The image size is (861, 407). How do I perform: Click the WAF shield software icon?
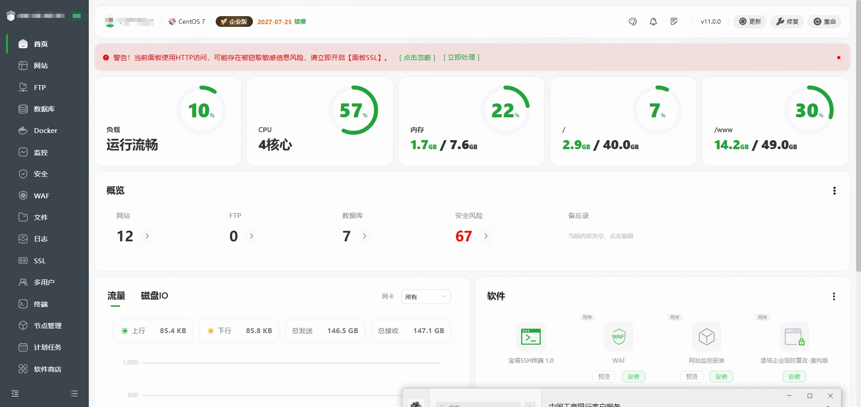[x=618, y=337]
